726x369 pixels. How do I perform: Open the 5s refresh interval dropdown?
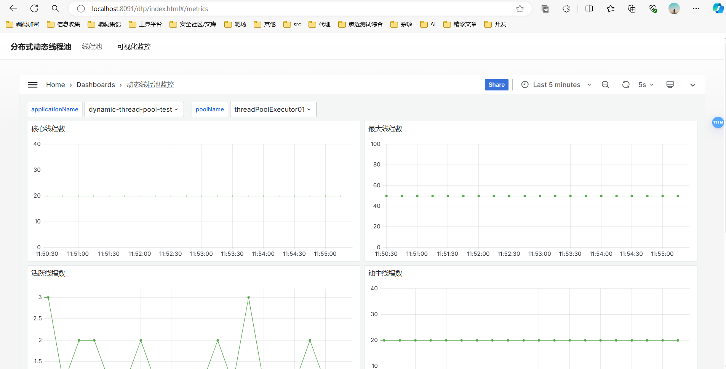coord(646,85)
